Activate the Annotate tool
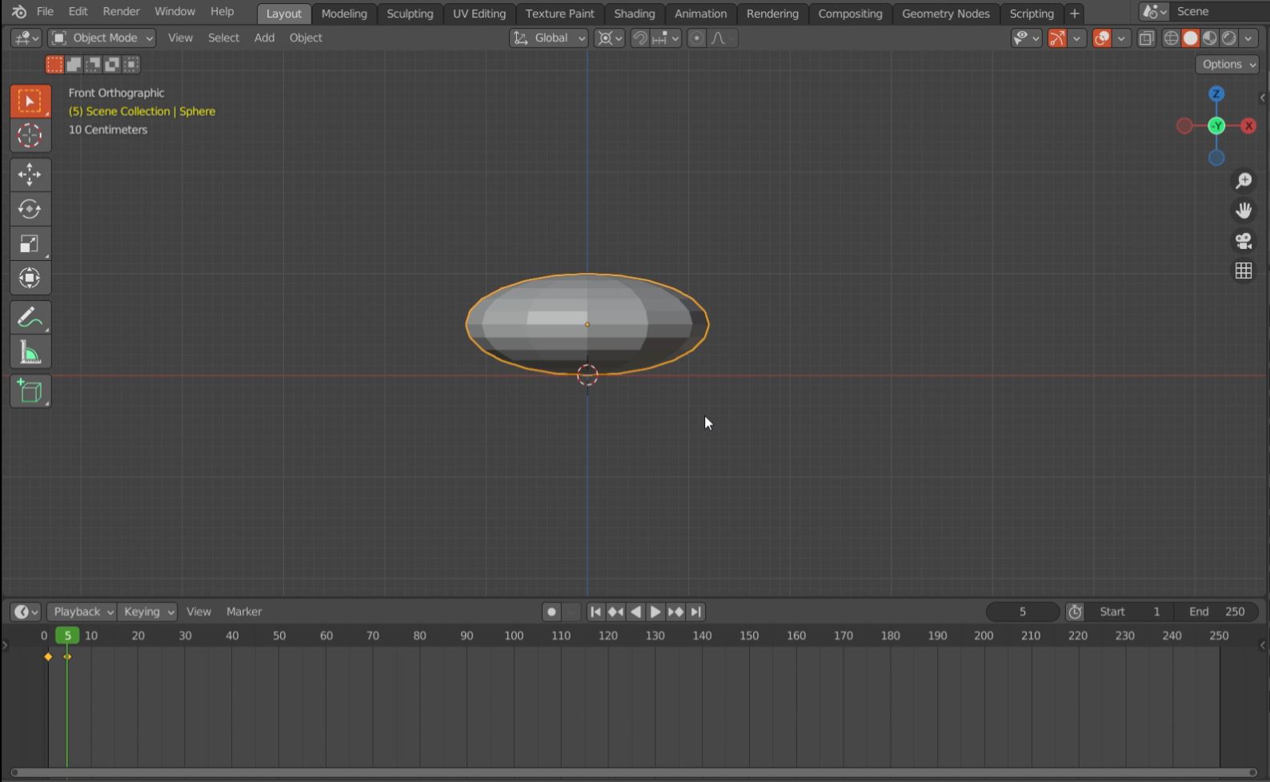Screen dimensions: 1270x782 pyautogui.click(x=30, y=319)
